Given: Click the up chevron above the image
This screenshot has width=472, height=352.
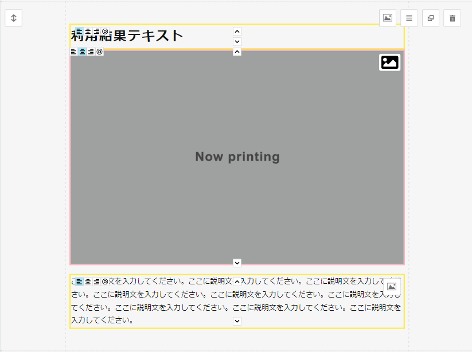Looking at the screenshot, I should [x=237, y=52].
